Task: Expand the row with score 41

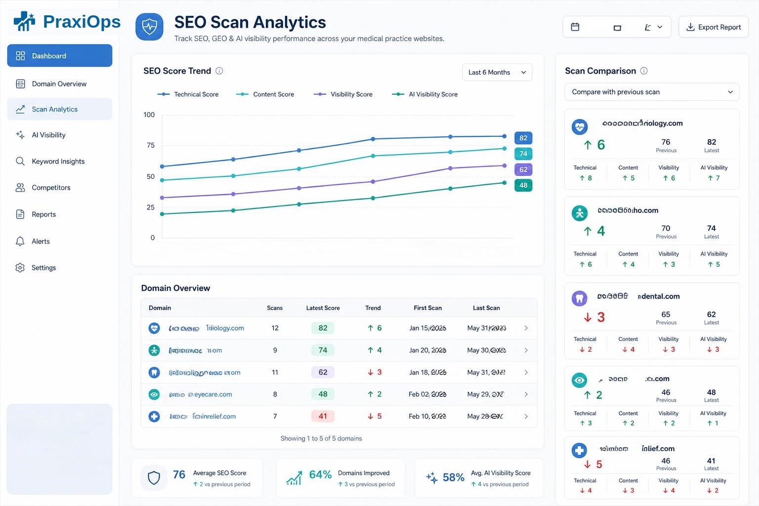Action: [x=526, y=417]
